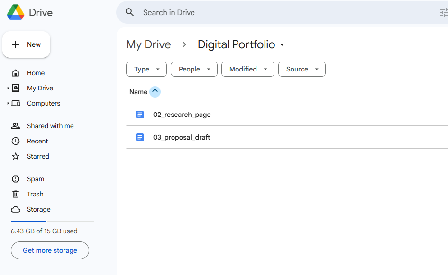Click the Docs icon beside 02_research_page
This screenshot has height=275, width=448.
click(140, 115)
